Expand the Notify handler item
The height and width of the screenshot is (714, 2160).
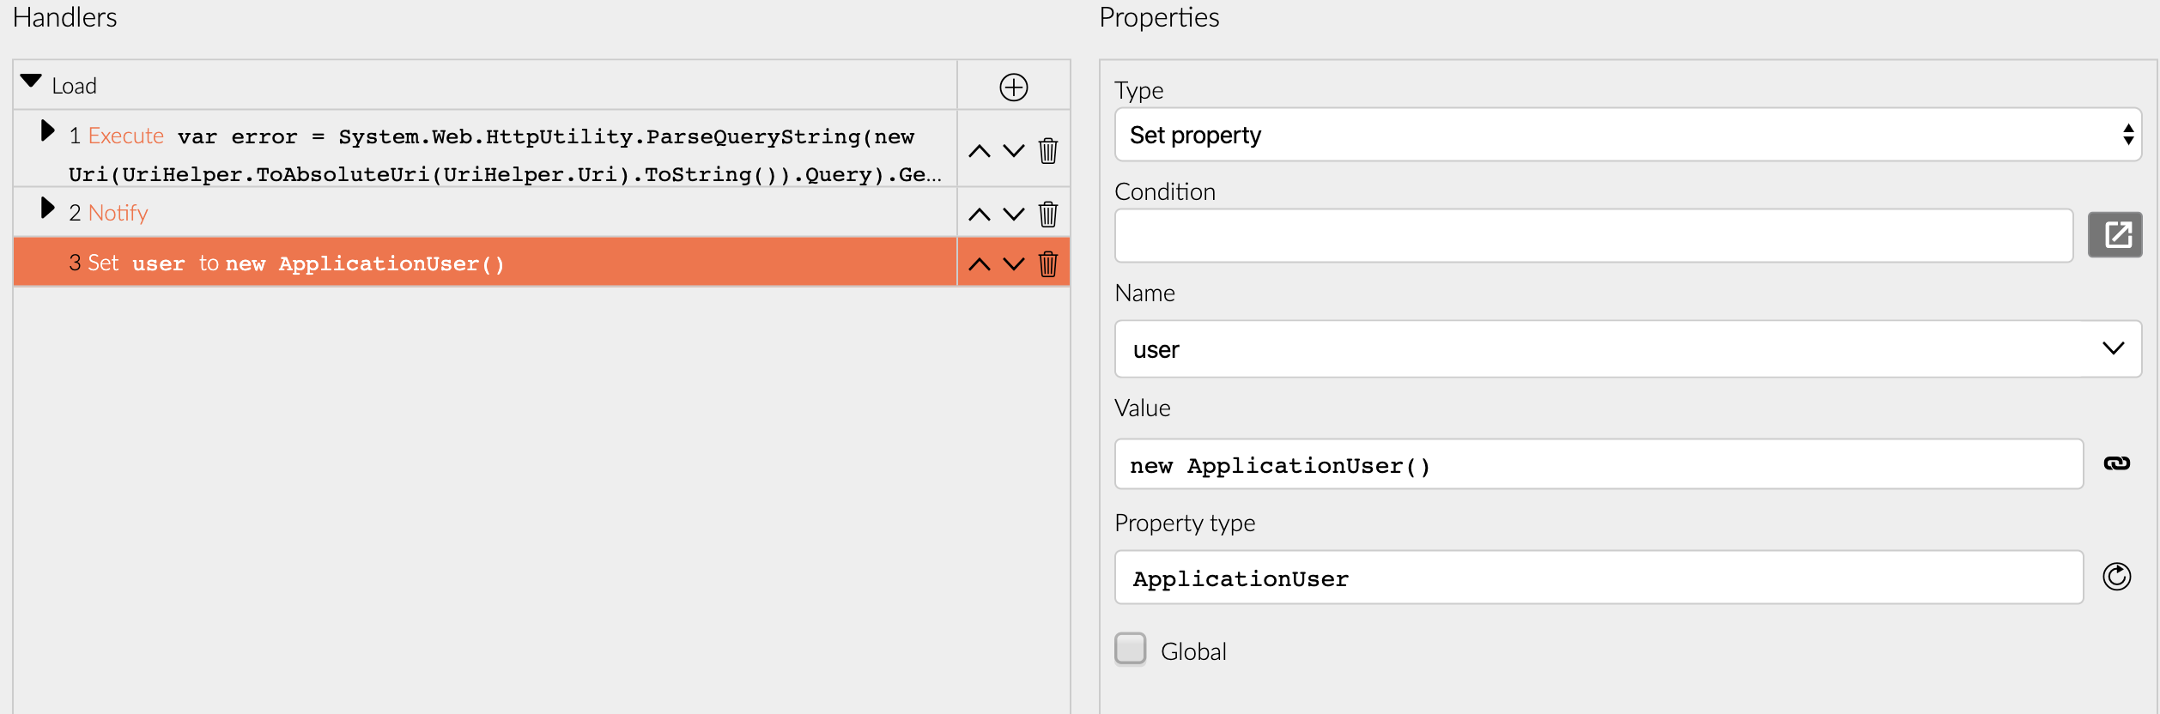48,209
